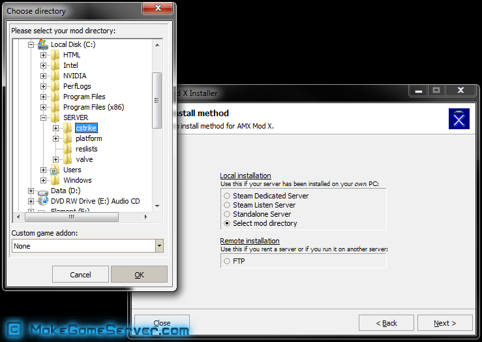Select the 'Select mod directory' radio button

[x=227, y=223]
